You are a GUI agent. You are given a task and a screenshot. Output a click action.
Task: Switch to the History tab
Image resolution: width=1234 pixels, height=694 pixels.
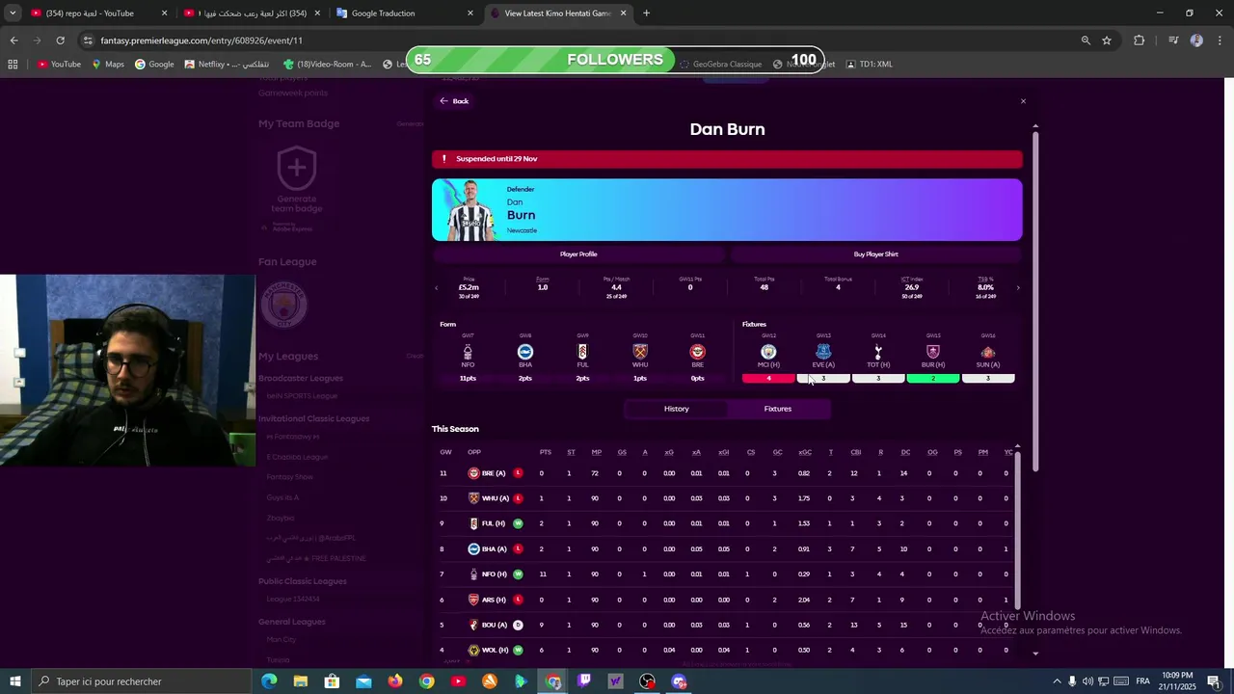[x=676, y=409]
